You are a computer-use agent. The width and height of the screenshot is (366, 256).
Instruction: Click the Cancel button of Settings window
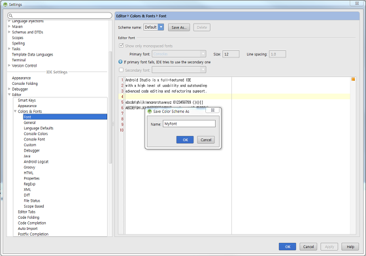coord(308,247)
